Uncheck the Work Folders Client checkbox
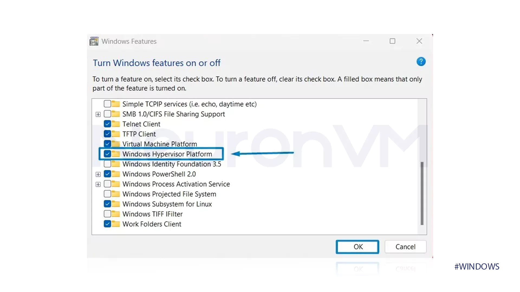The height and width of the screenshot is (292, 520). point(107,224)
